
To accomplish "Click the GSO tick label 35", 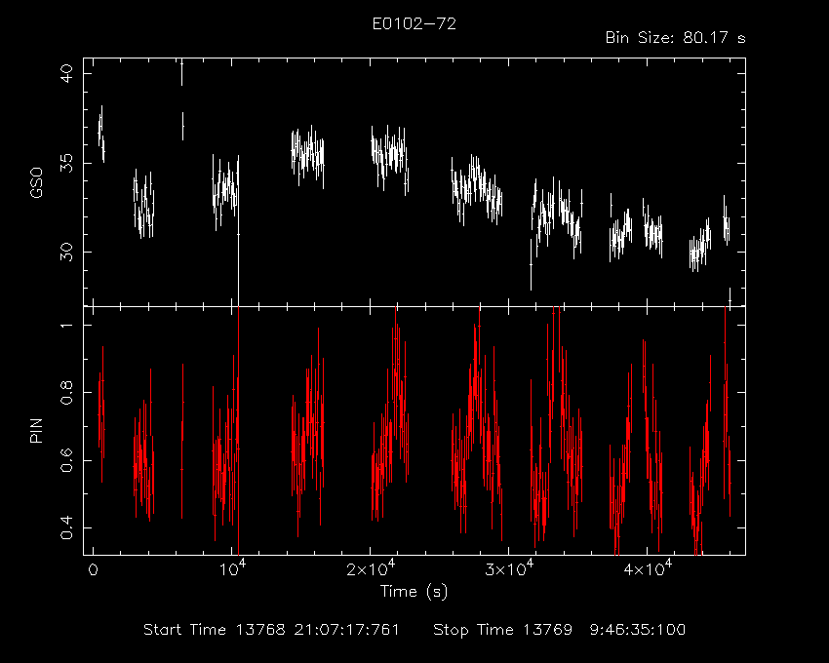I will (x=66, y=163).
